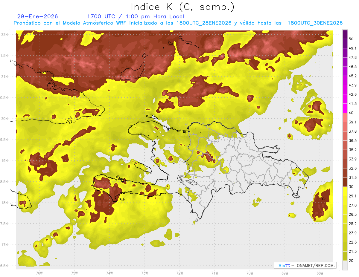This screenshot has height=277, width=359.
Task: Click the legend value "29.1"
Action: click(352, 196)
